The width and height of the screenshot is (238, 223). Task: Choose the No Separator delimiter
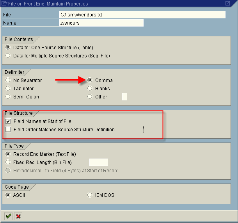(x=8, y=80)
